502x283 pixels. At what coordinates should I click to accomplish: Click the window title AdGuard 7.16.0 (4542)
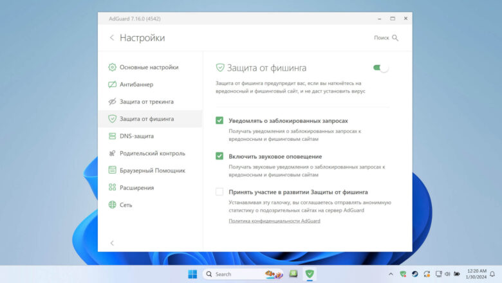[135, 19]
